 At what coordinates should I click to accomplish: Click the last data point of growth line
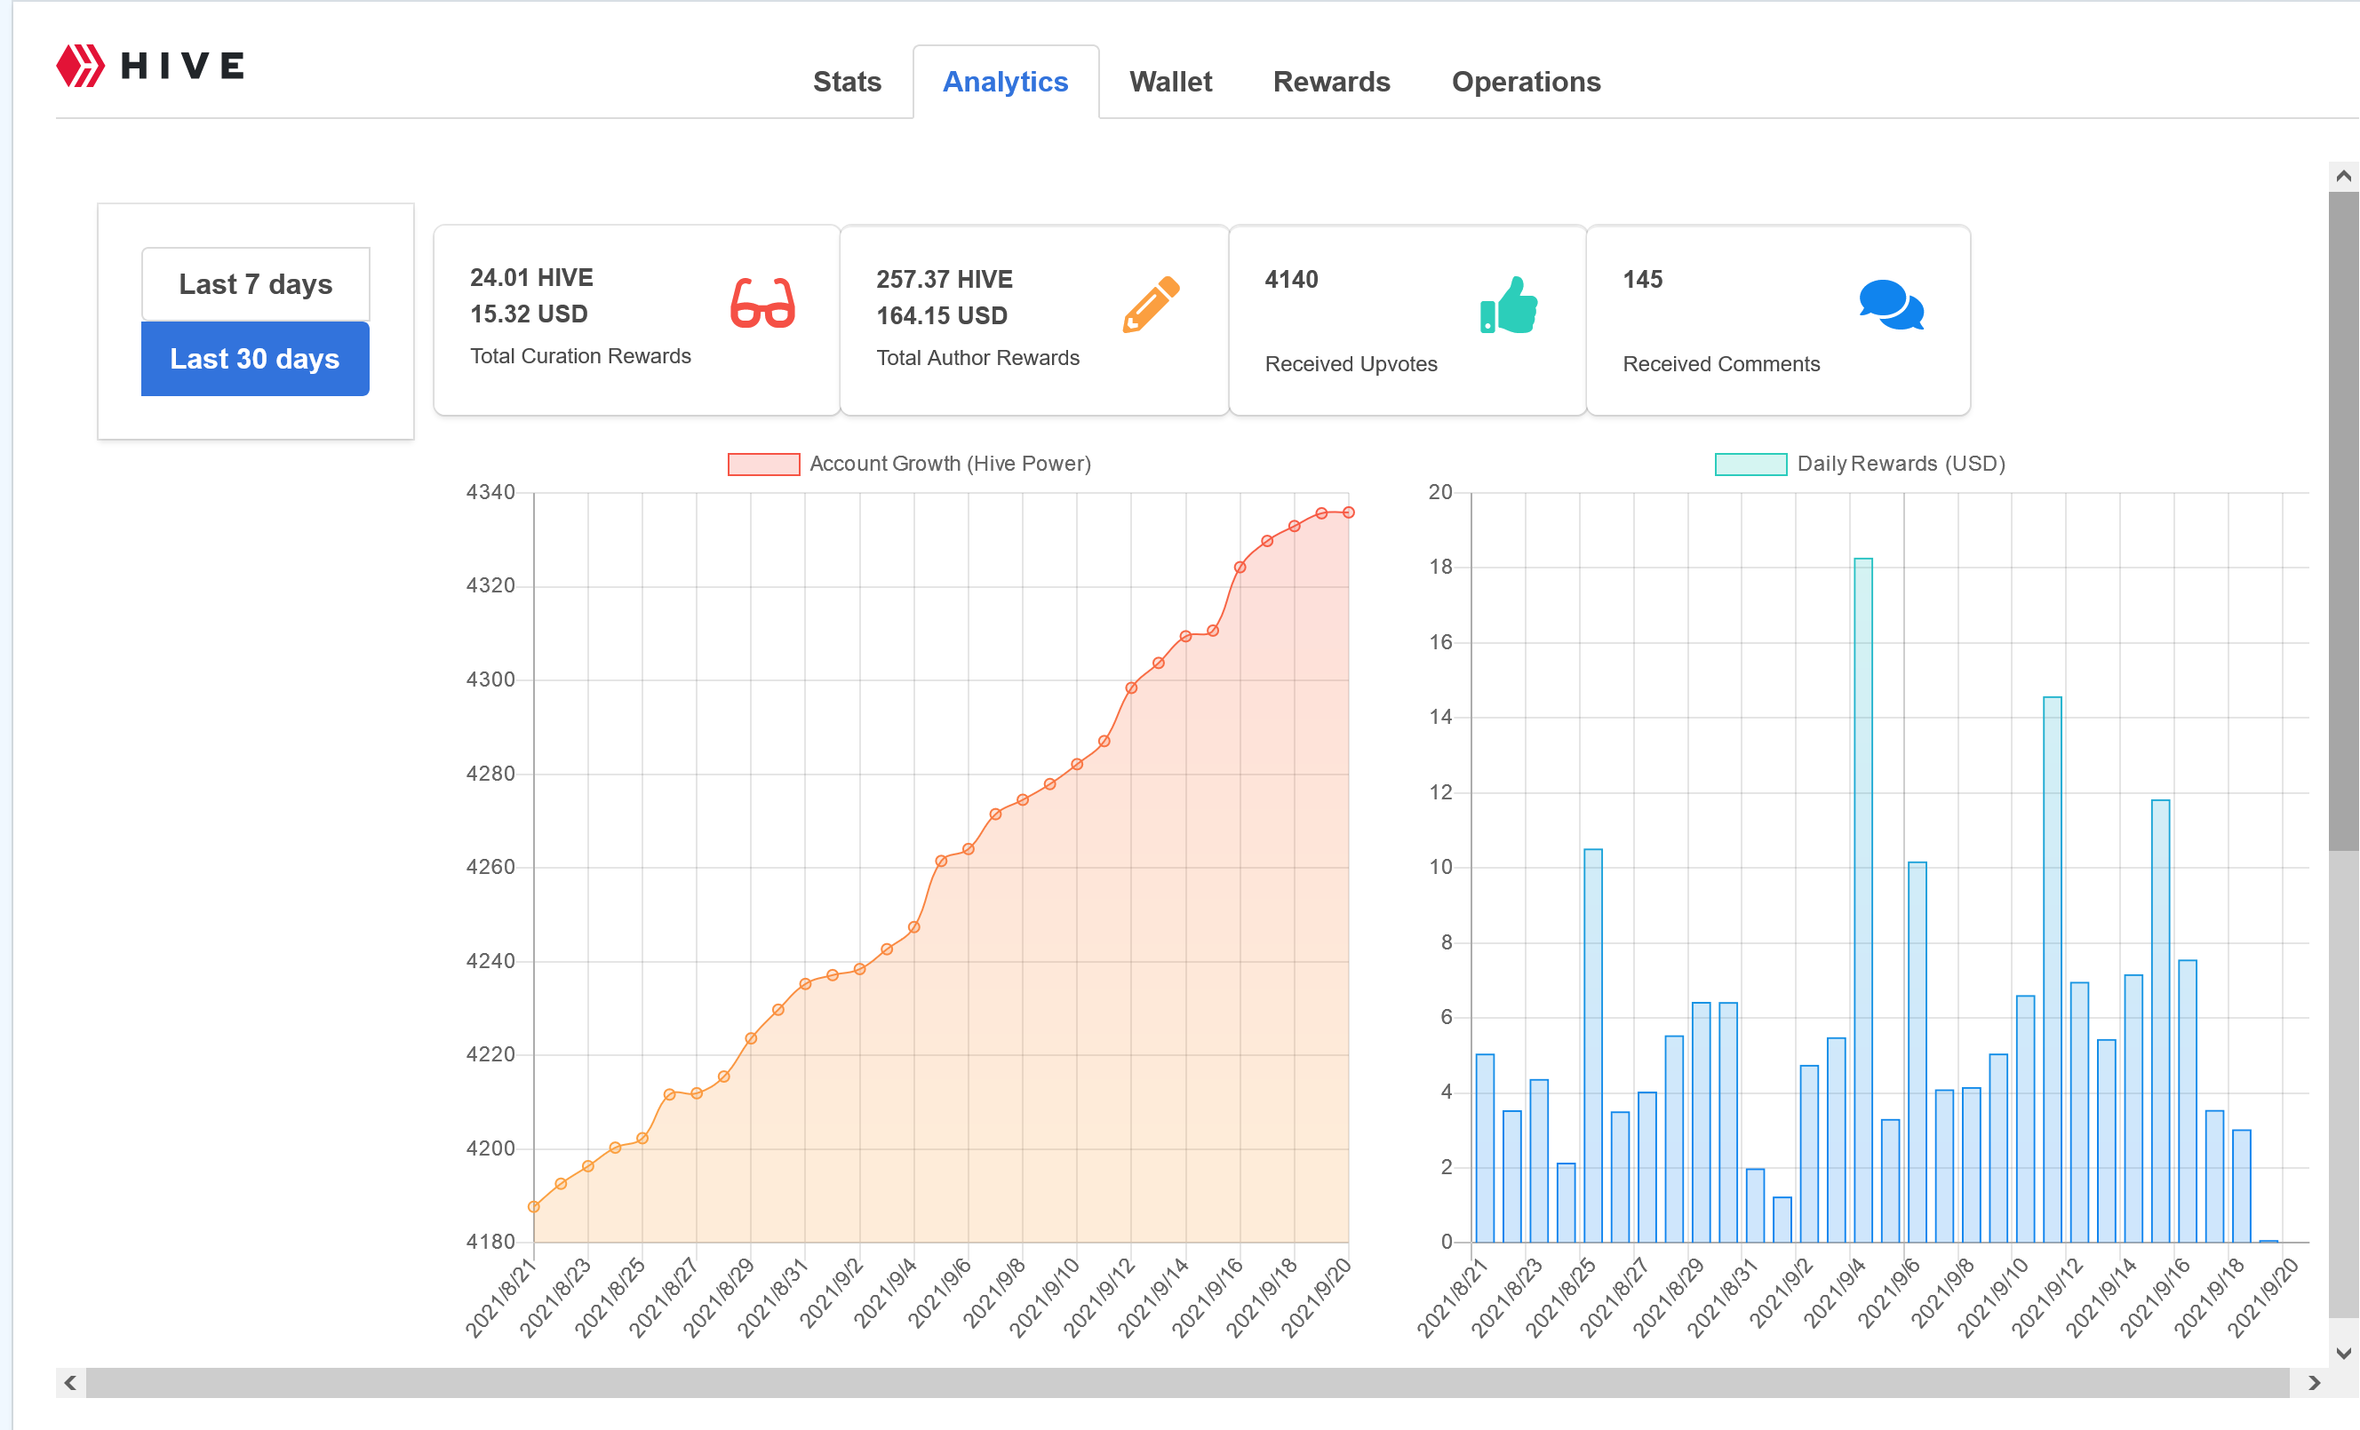coord(1349,513)
